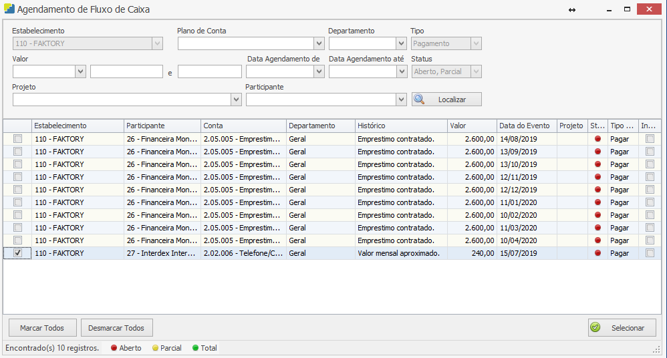Tick the checkbox of the 13/09/2019 row
The height and width of the screenshot is (358, 667).
[17, 152]
